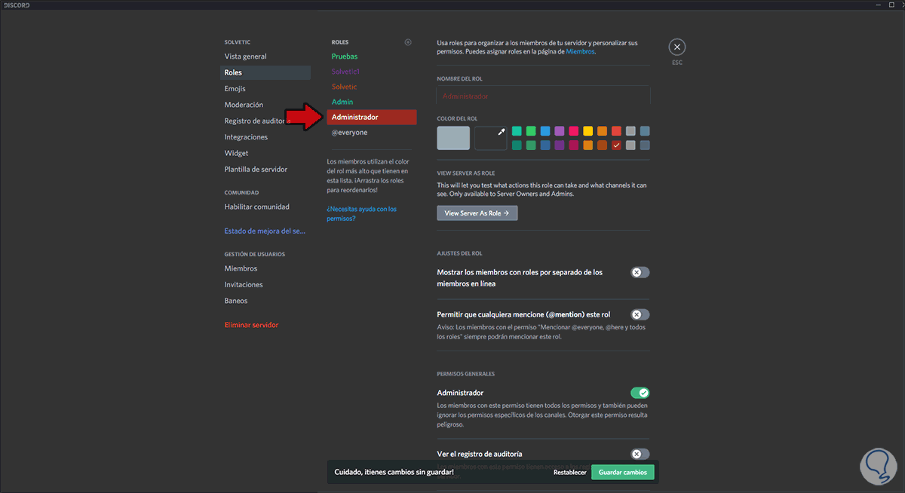905x493 pixels.
Task: Select the Administrador role in the list
Action: pos(371,117)
